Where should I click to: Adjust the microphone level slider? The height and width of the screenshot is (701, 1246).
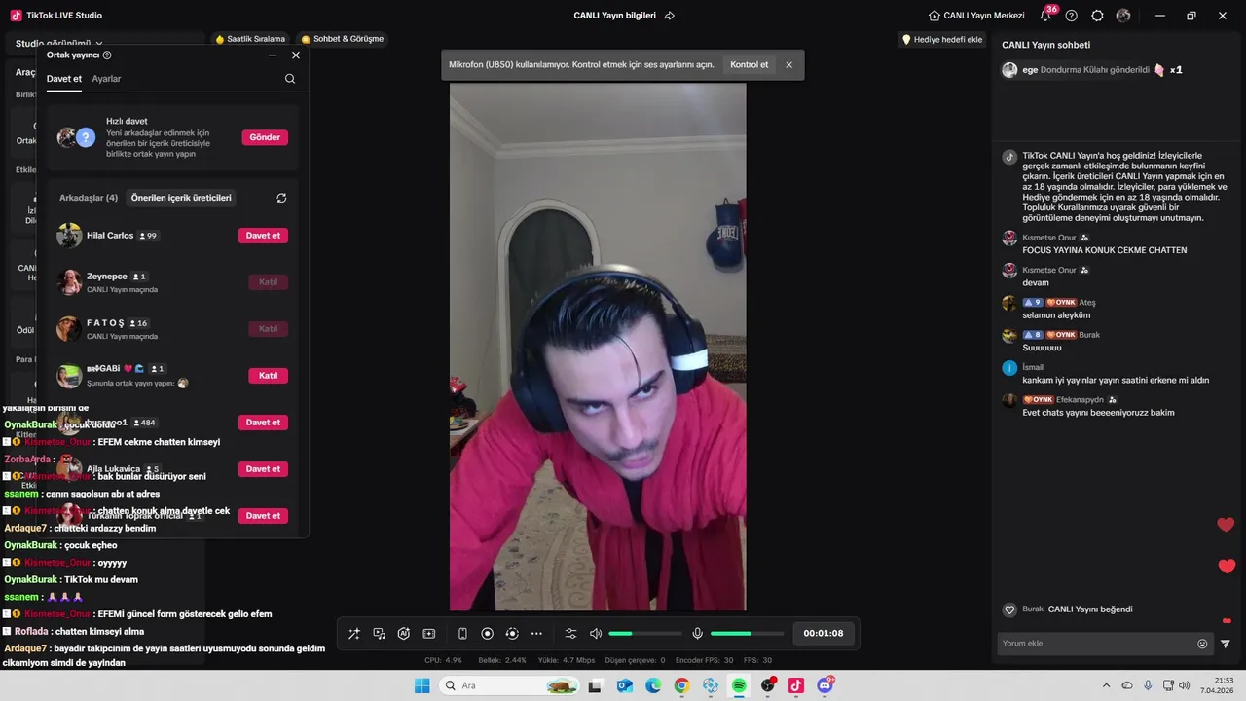coord(747,634)
